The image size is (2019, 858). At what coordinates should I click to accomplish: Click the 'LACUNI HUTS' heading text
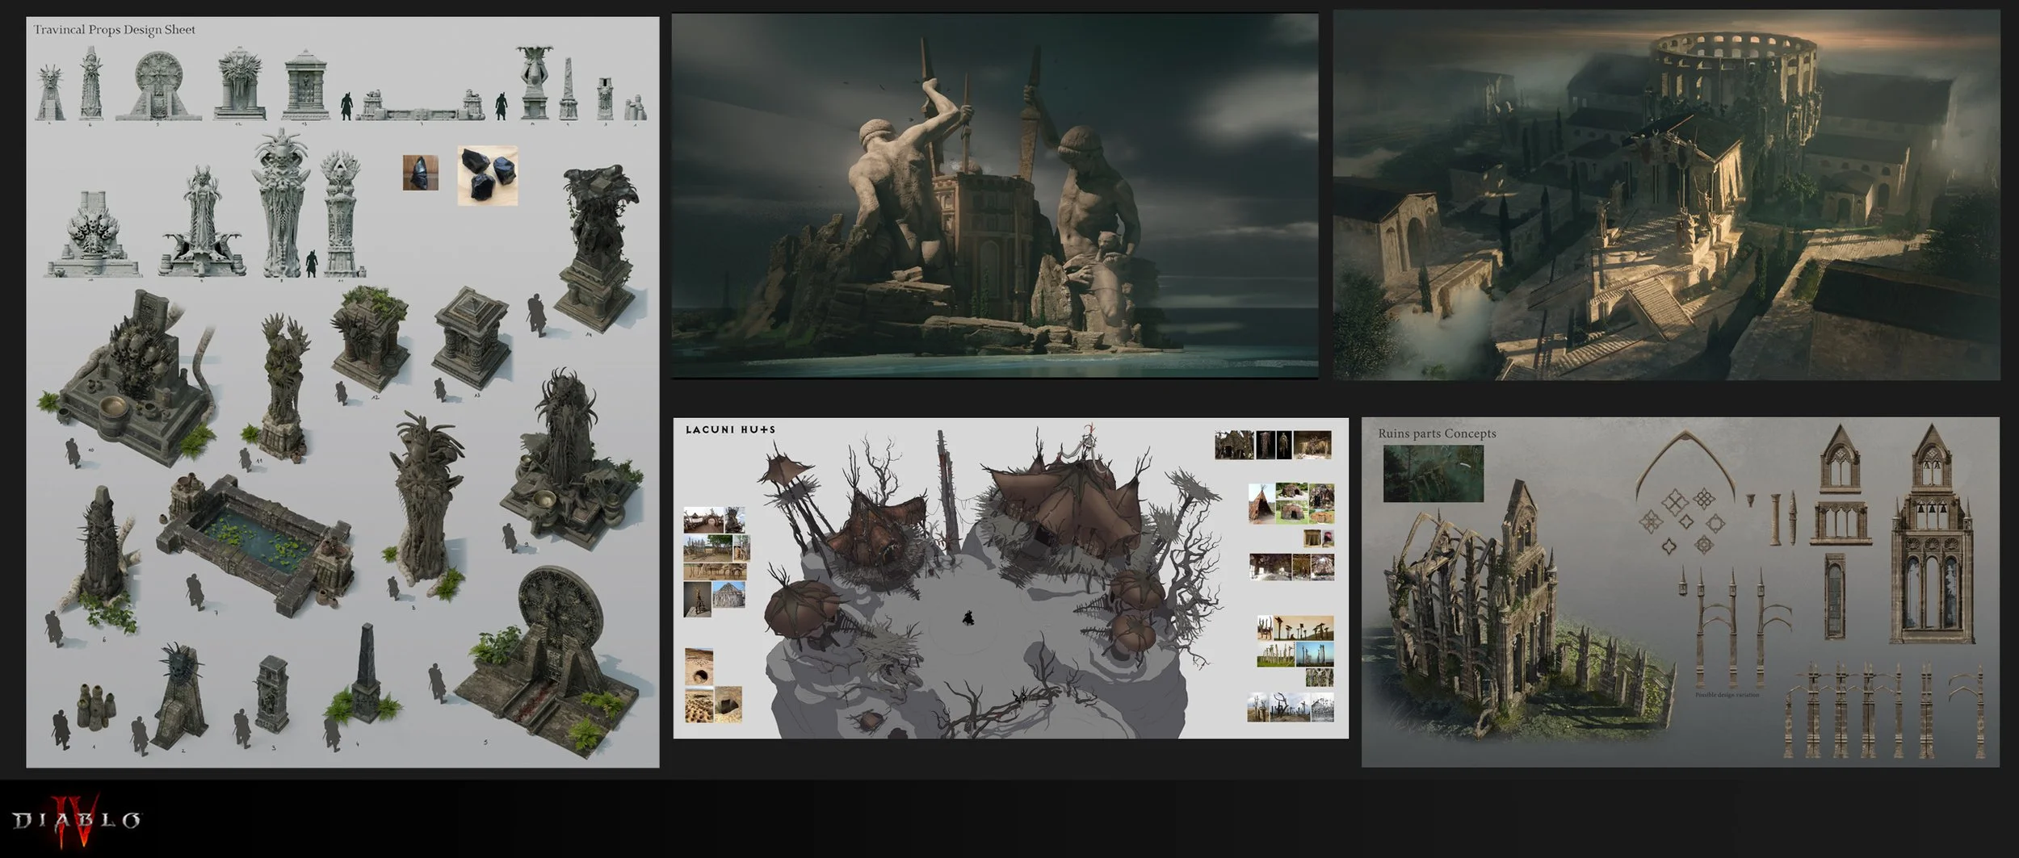730,429
